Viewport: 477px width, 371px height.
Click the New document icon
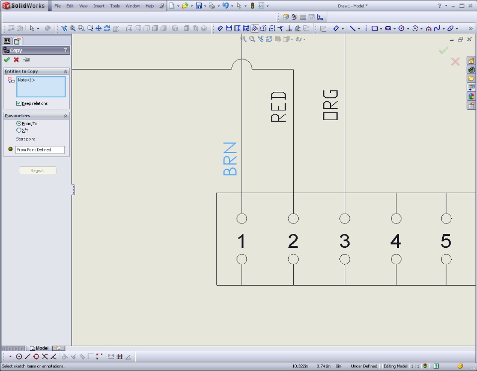point(172,6)
